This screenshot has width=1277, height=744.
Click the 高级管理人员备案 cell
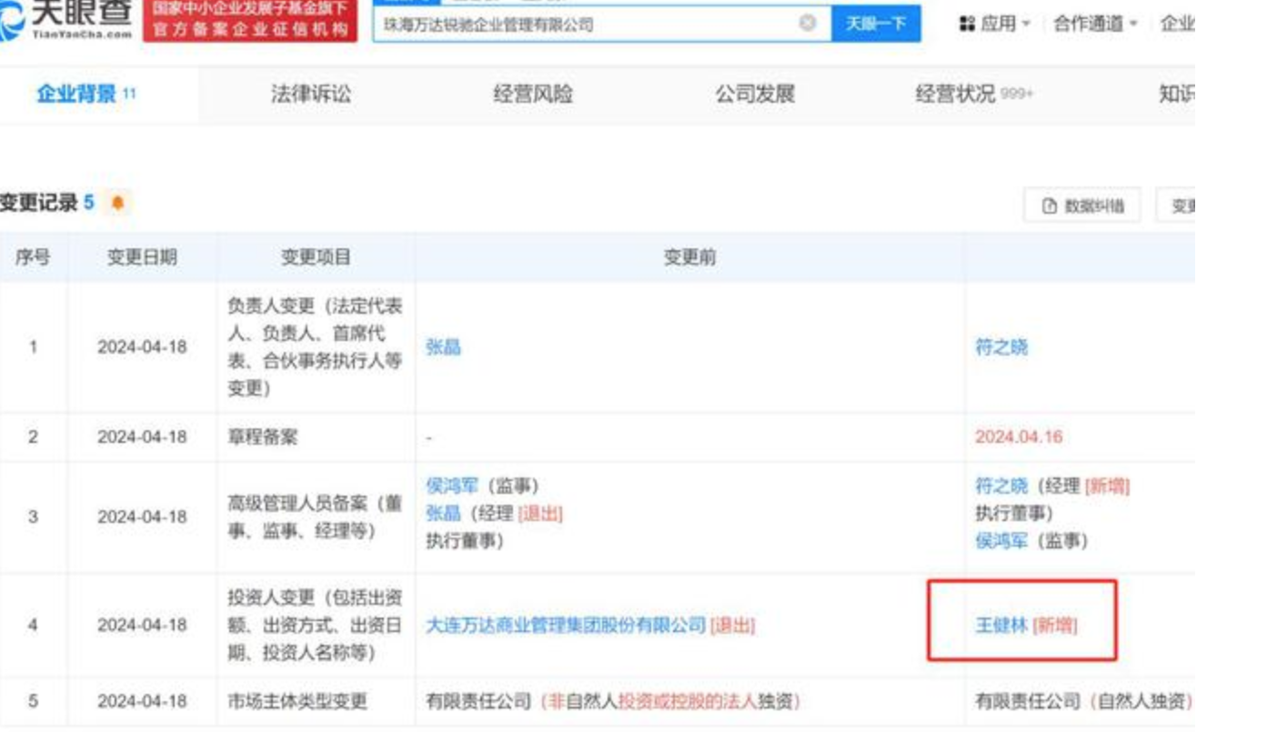316,517
